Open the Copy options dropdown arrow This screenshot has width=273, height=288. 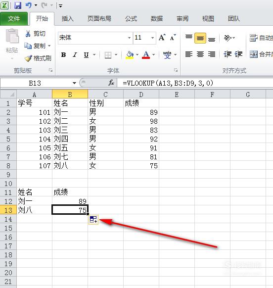49,46
